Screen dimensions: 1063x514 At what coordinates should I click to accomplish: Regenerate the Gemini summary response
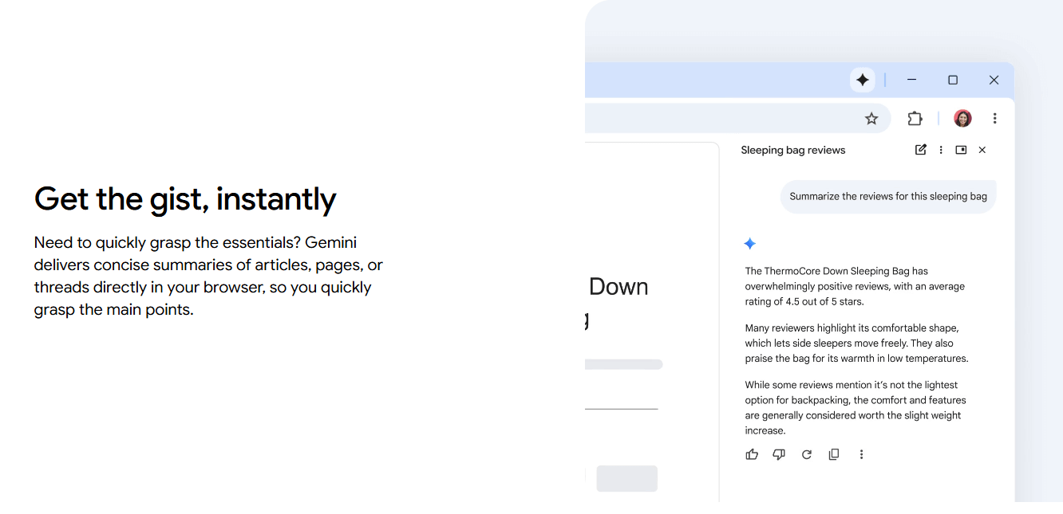pos(807,454)
